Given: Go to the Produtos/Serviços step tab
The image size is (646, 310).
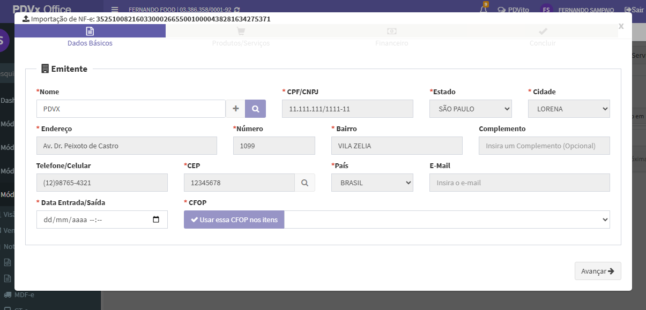Looking at the screenshot, I should [241, 36].
